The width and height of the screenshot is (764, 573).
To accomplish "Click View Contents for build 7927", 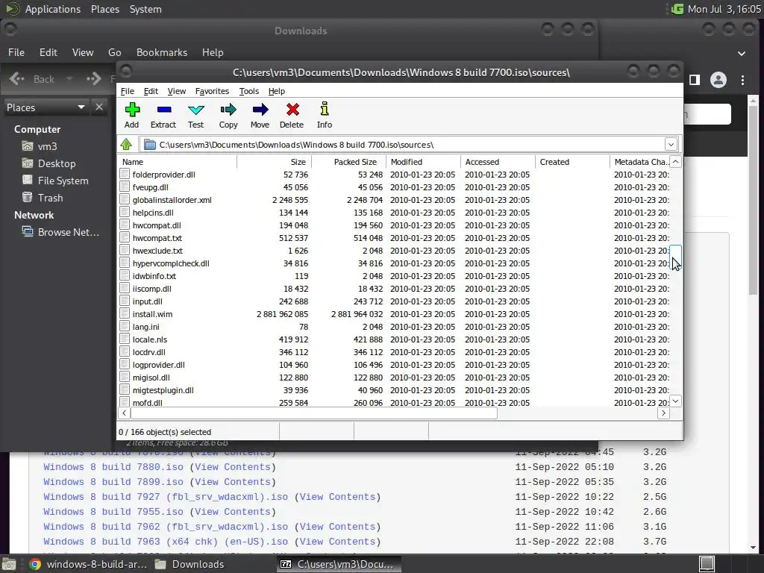I will 338,496.
